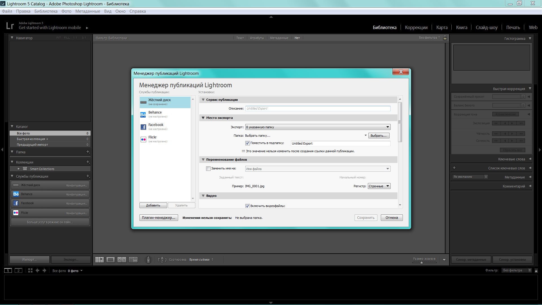Click Отмена button
The width and height of the screenshot is (542, 305).
point(392,217)
